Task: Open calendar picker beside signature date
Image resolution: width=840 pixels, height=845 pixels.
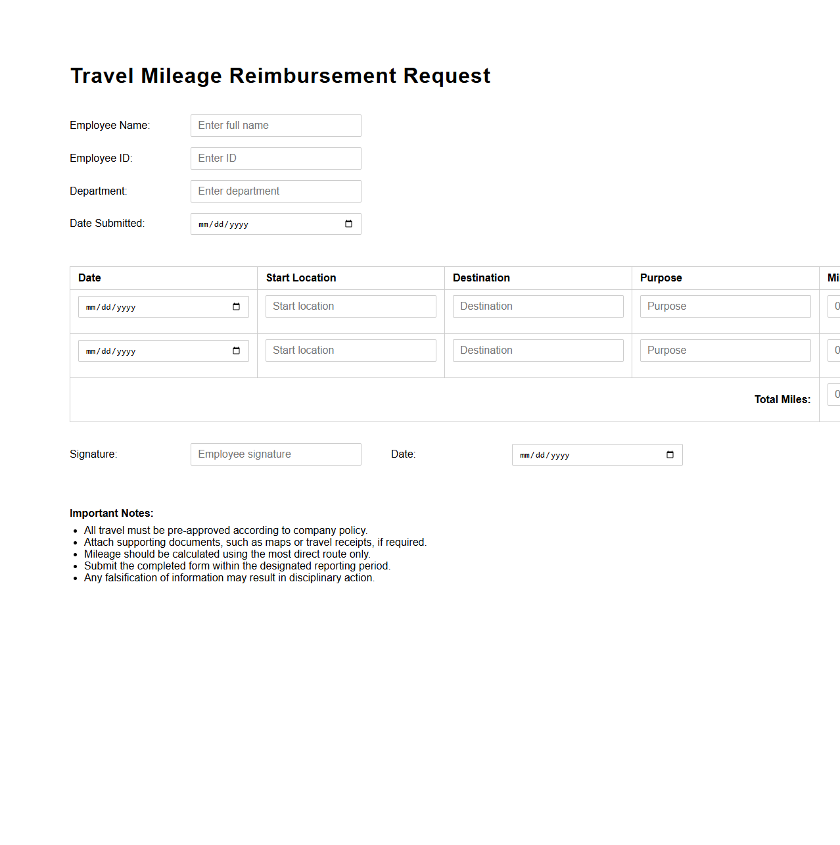Action: [670, 455]
